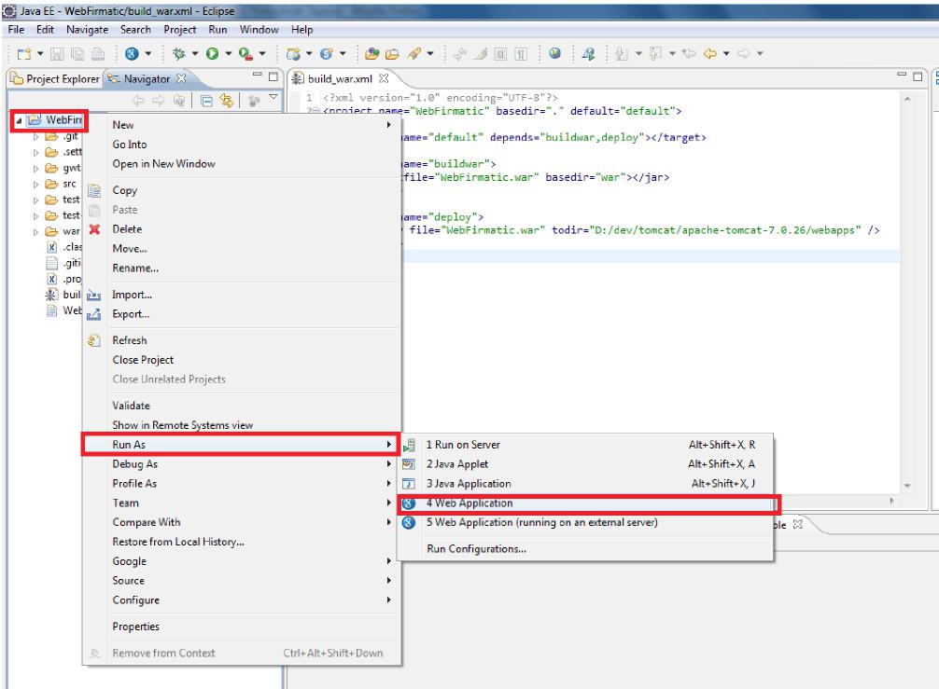Click the Export icon in context menu
939x689 pixels.
click(93, 315)
